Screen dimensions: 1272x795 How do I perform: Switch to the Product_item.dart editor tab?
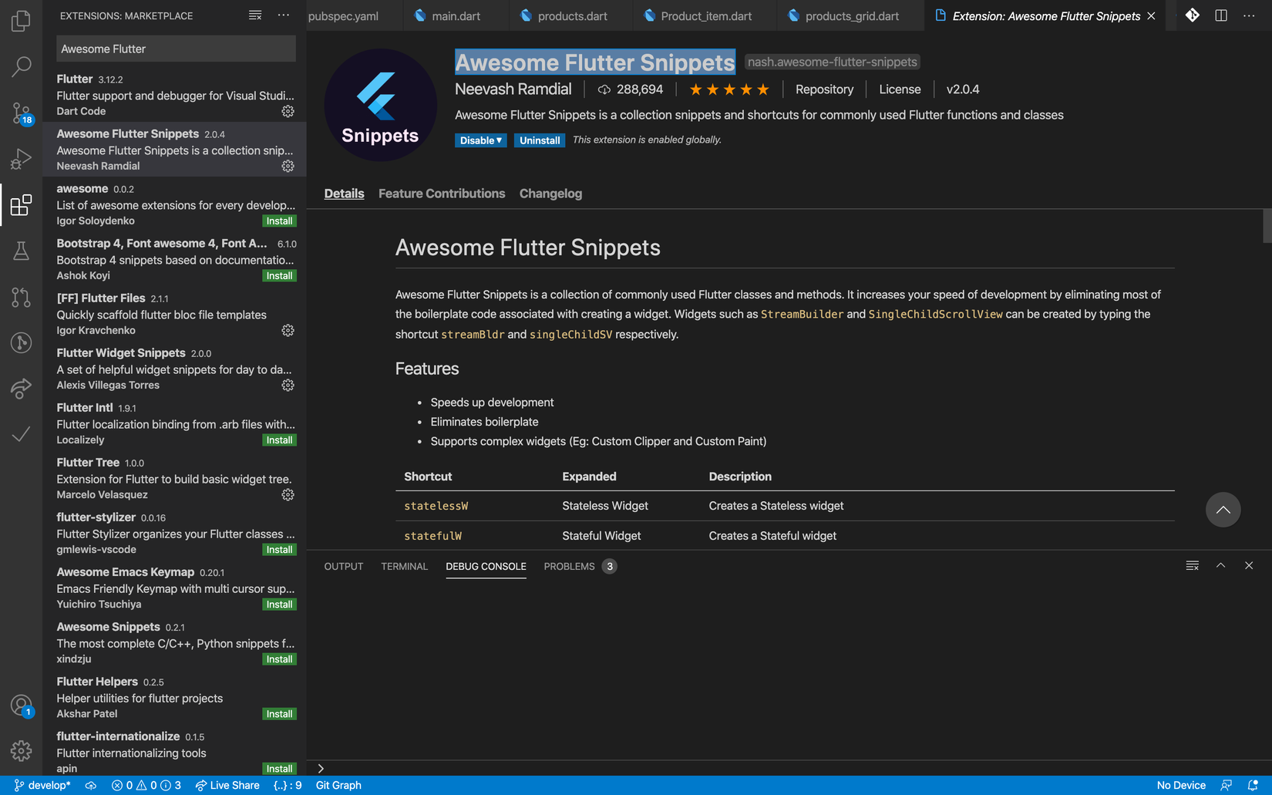tap(705, 15)
